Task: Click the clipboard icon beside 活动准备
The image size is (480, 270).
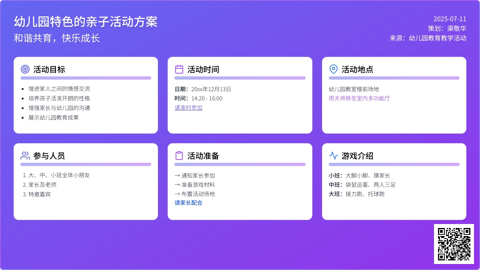Action: [x=179, y=156]
